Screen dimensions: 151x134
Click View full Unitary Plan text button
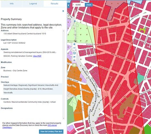coord(51,131)
